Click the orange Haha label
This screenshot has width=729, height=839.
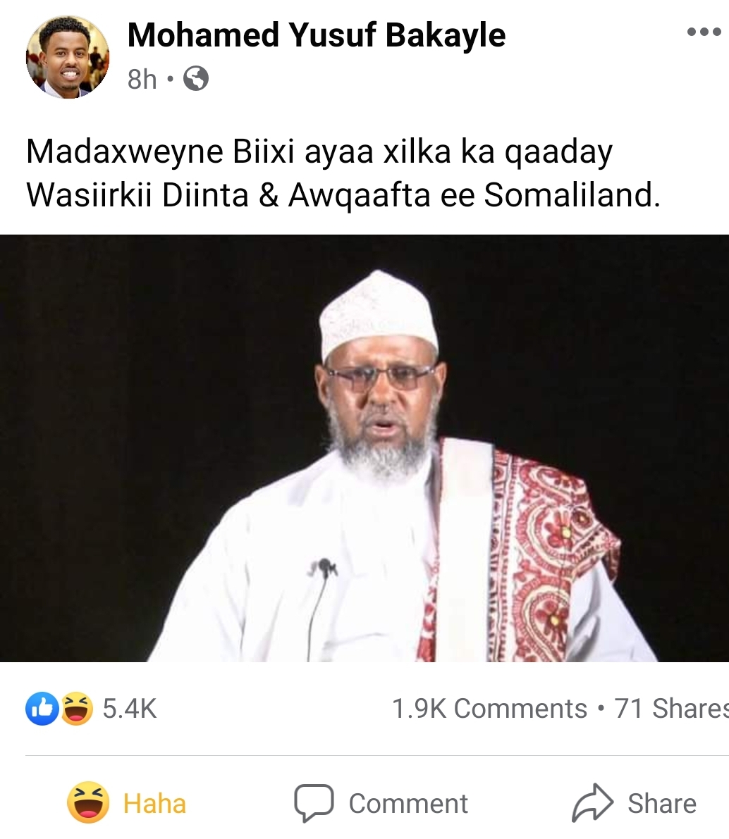click(x=155, y=804)
